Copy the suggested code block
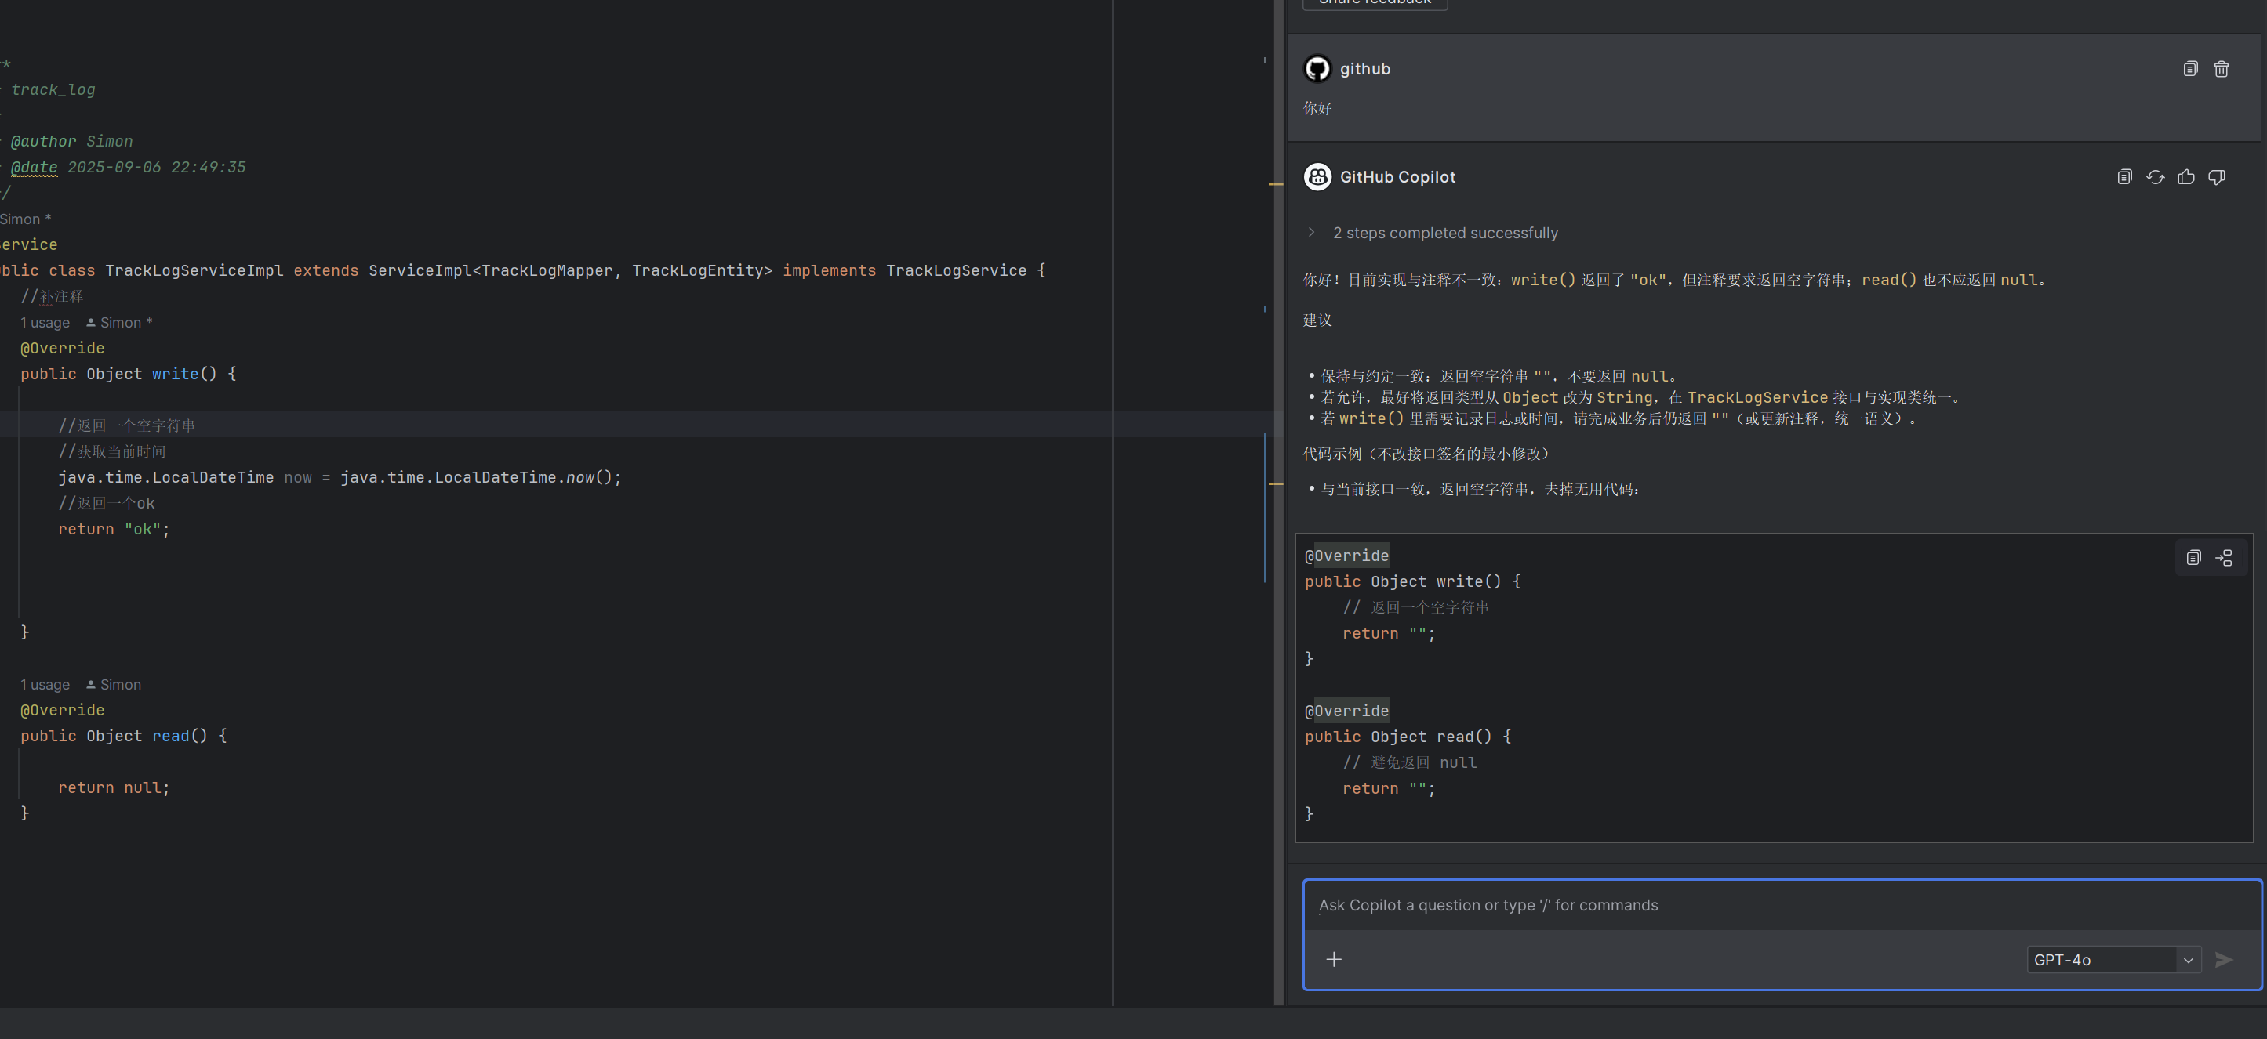The height and width of the screenshot is (1039, 2267). (x=2194, y=557)
